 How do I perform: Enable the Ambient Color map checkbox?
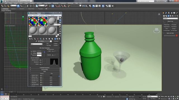click(x=30, y=75)
